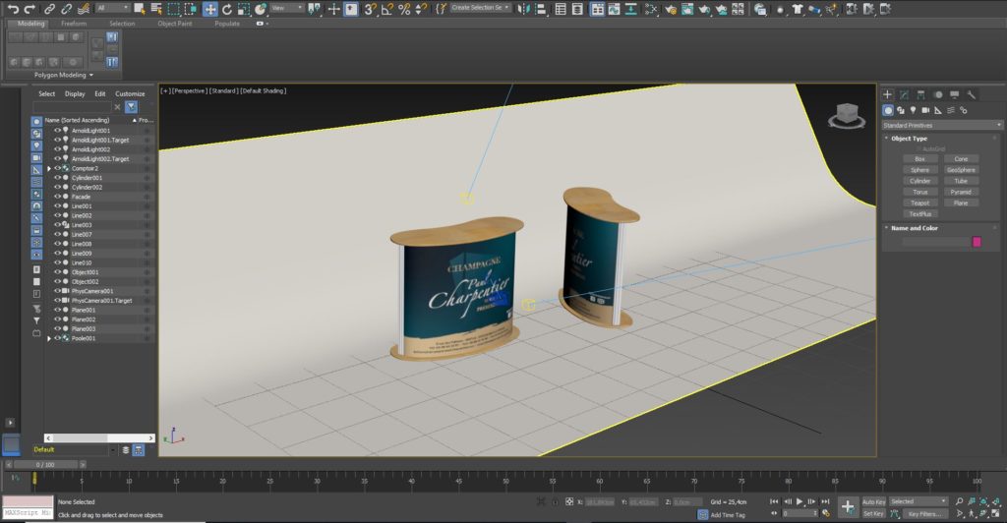The height and width of the screenshot is (523, 1007).
Task: Select the Cameras category icon
Action: (x=925, y=110)
